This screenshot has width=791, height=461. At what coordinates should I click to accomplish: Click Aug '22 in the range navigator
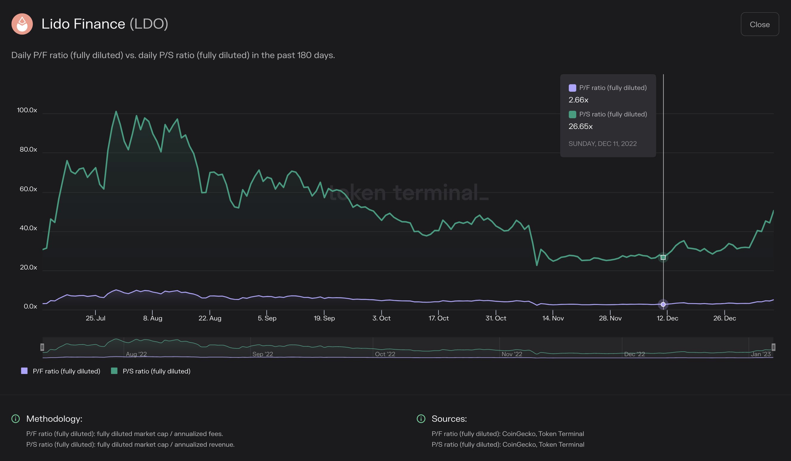tap(136, 354)
